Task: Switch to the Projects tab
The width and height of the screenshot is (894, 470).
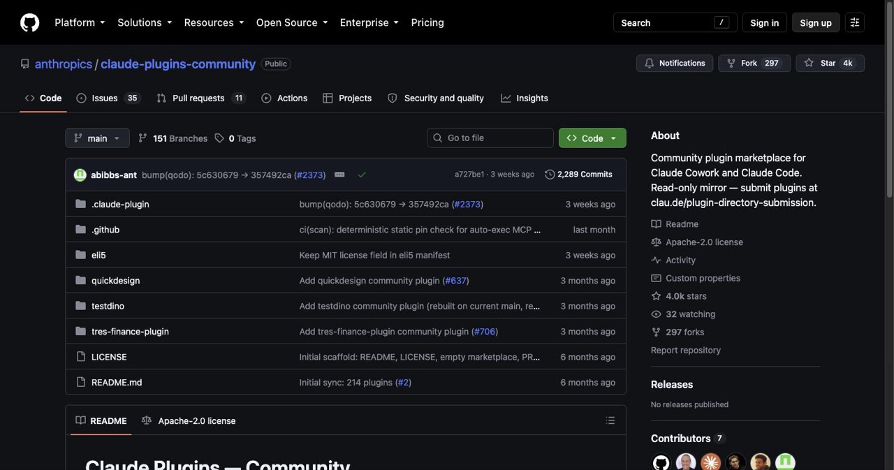Action: pos(347,98)
